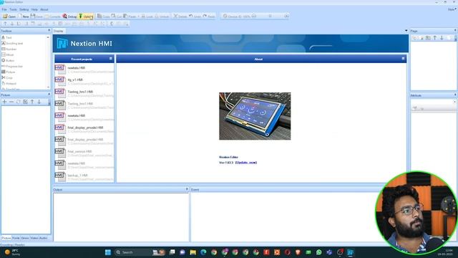Open the first recent project in the list
The width and height of the screenshot is (458, 258).
point(84,70)
